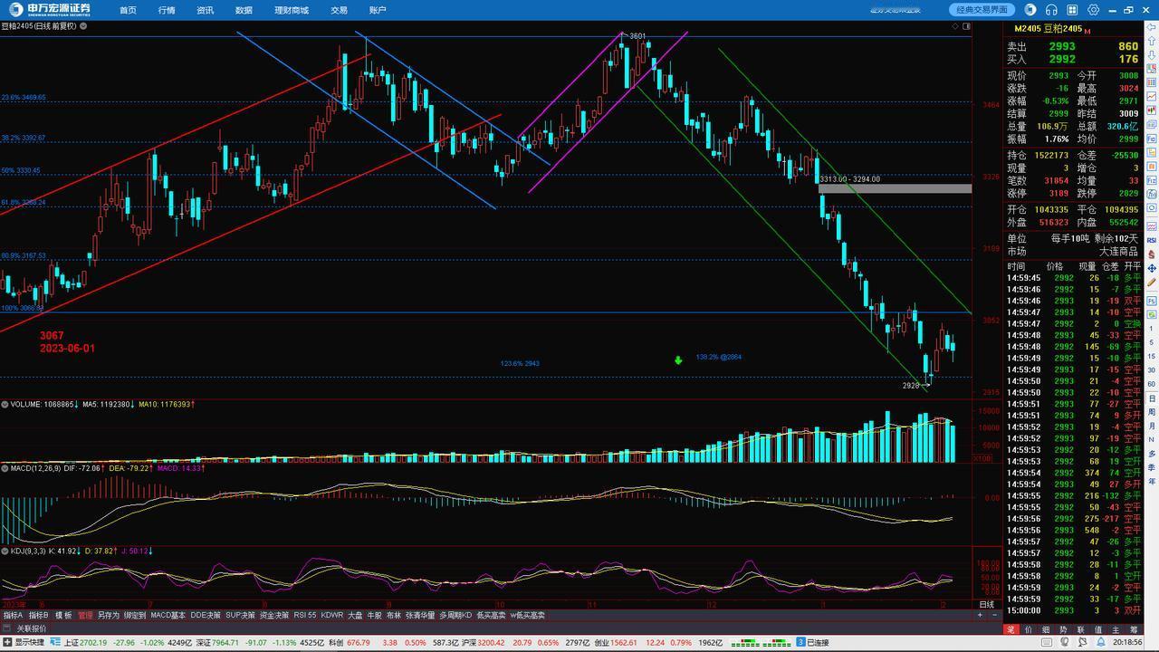Apply w低买高卖 template

pyautogui.click(x=528, y=615)
